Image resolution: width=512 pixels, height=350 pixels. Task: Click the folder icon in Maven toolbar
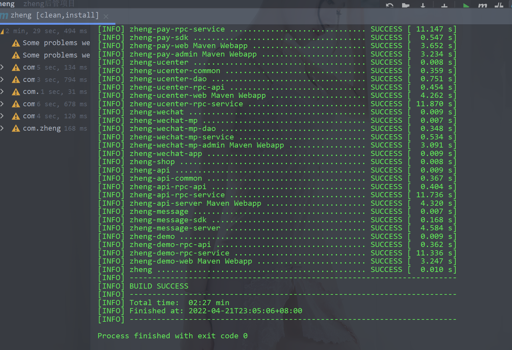click(x=405, y=6)
